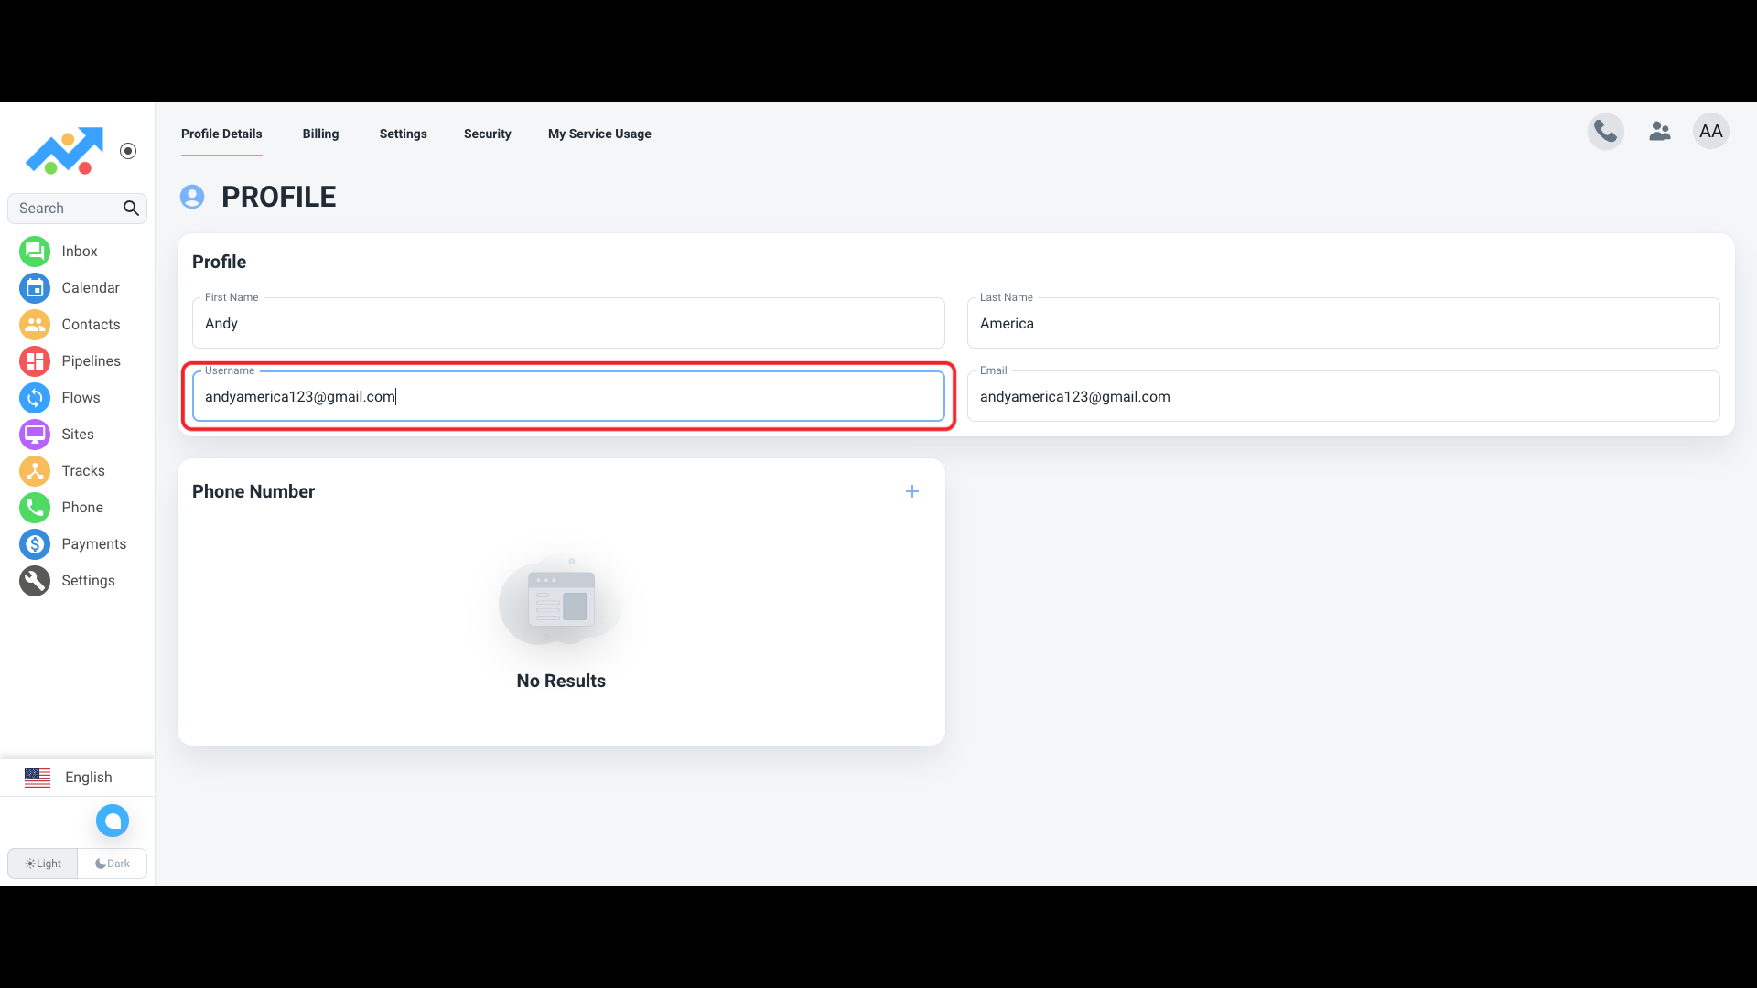Image resolution: width=1757 pixels, height=988 pixels.
Task: Open the My Service Usage tab
Action: coord(599,134)
